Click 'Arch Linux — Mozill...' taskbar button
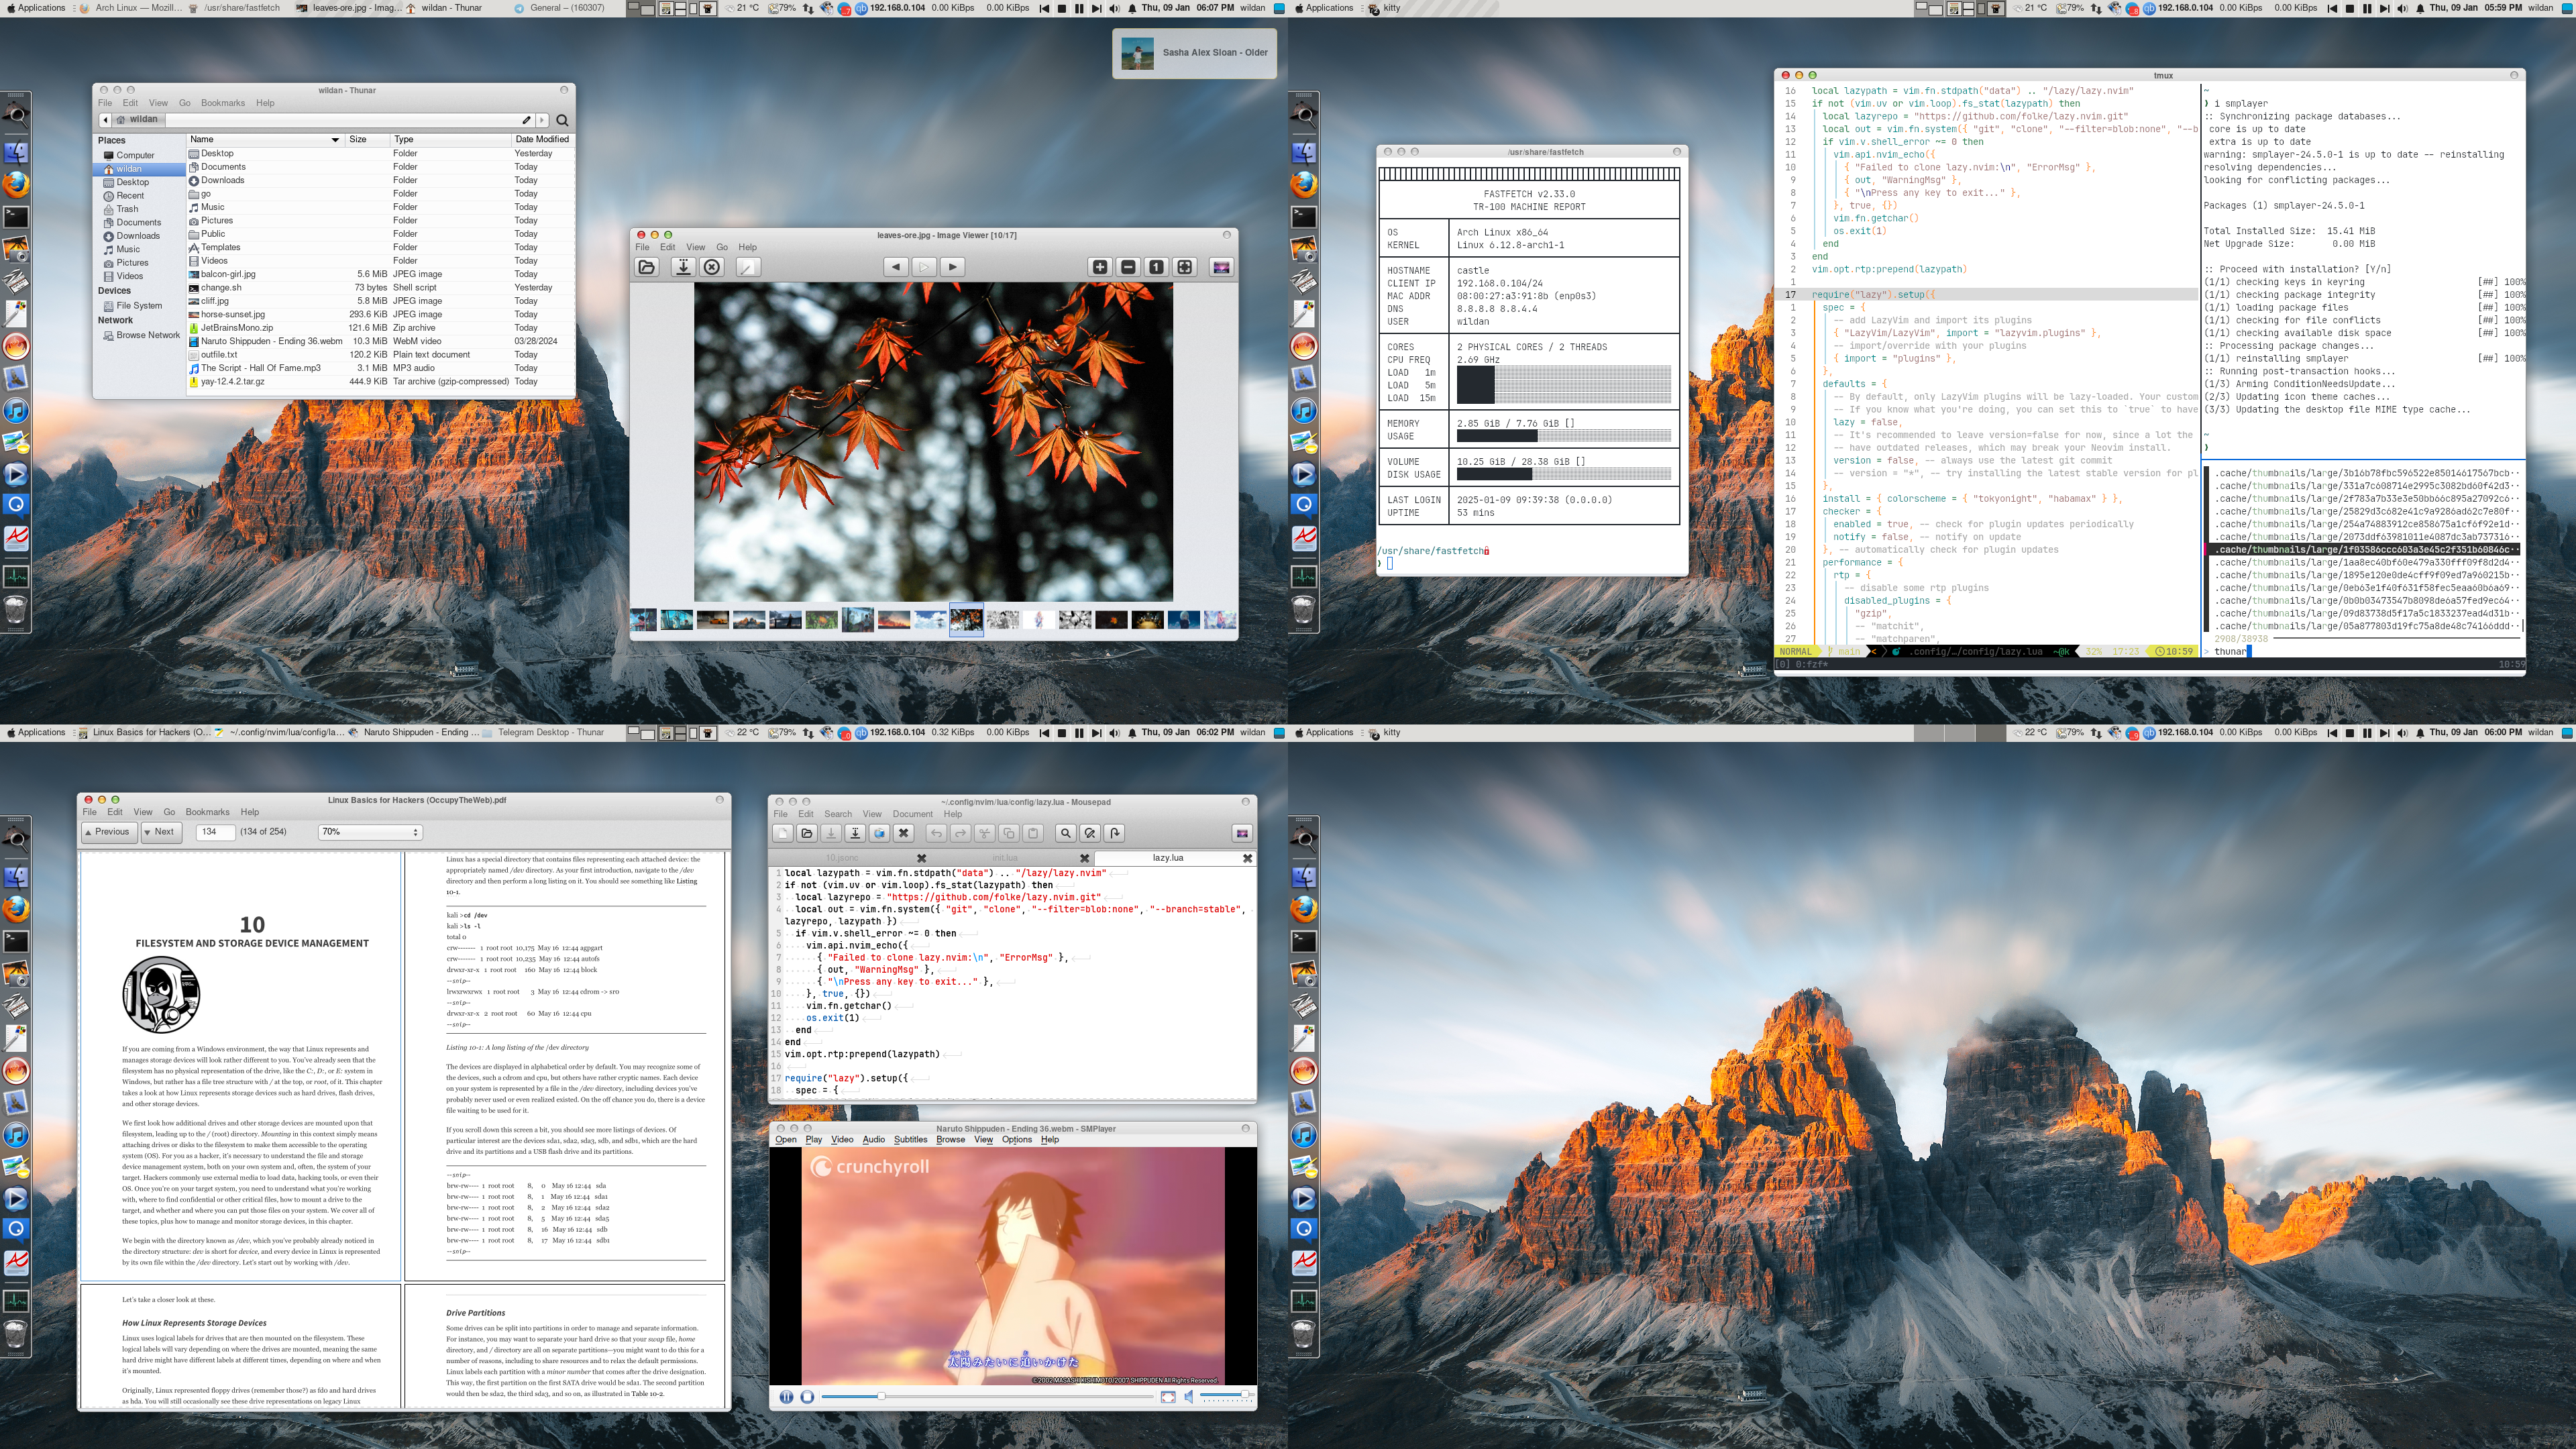Screen dimensions: 2576x1449 click(x=132, y=8)
